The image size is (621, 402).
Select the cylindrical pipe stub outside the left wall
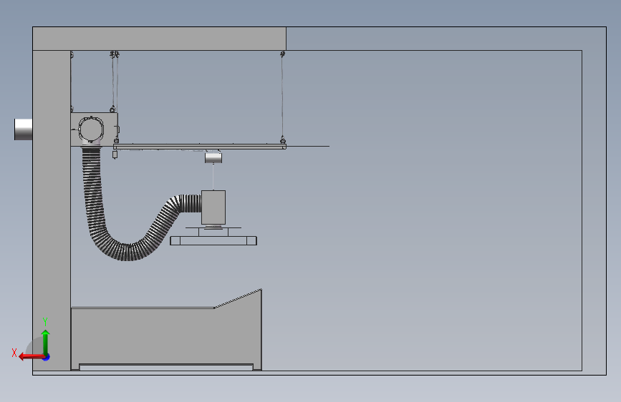[x=24, y=129]
